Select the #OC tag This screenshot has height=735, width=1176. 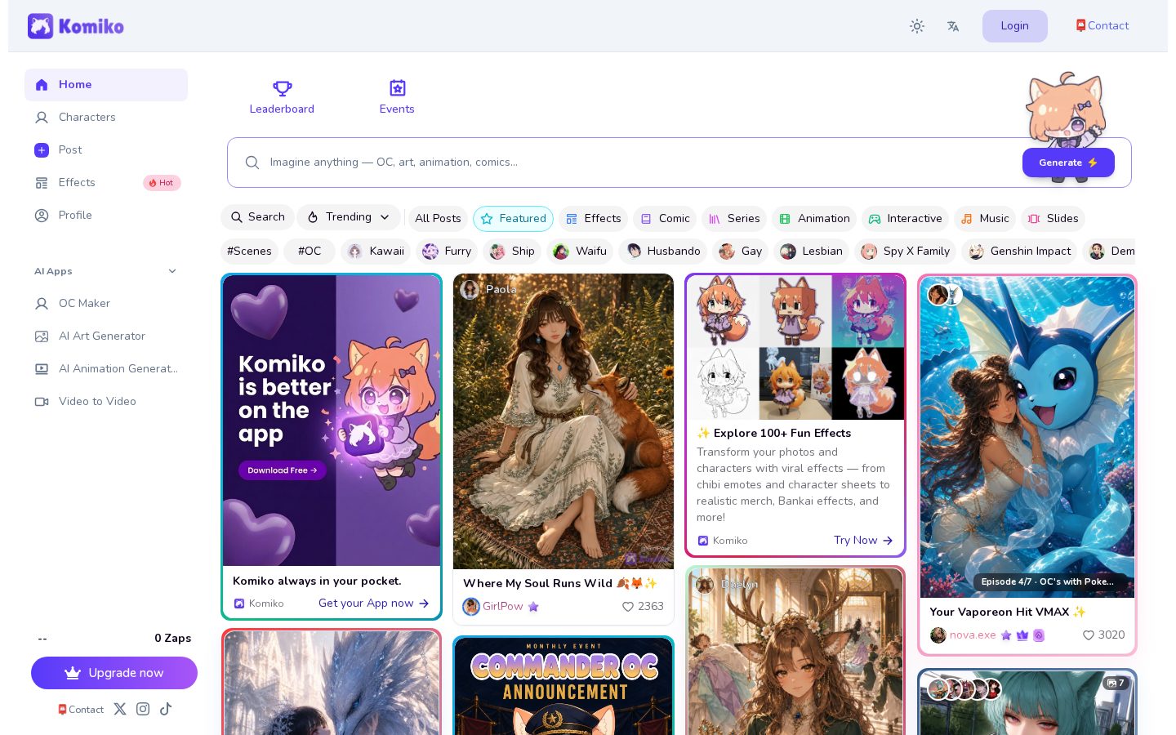310,252
